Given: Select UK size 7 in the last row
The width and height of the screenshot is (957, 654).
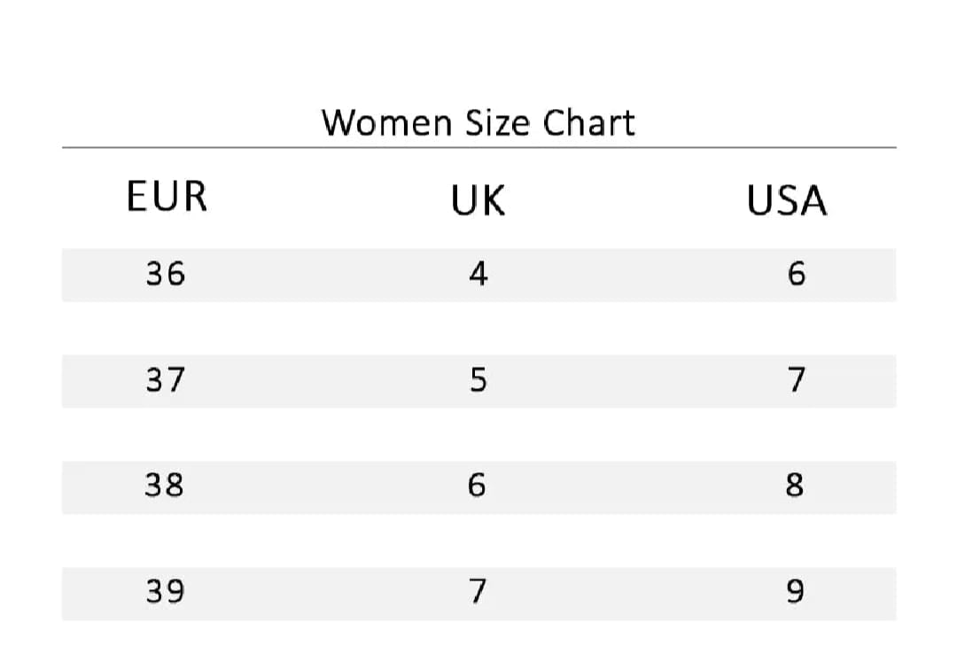Looking at the screenshot, I should (x=478, y=592).
